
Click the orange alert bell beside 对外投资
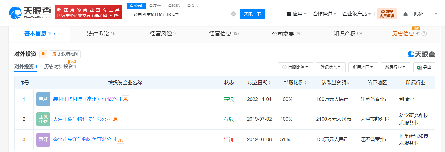click(43, 54)
